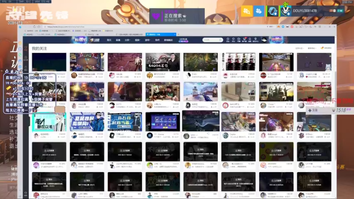Screen dimensions: 354x199
Task: Switch to the active blue browser tab
Action: [161, 34]
